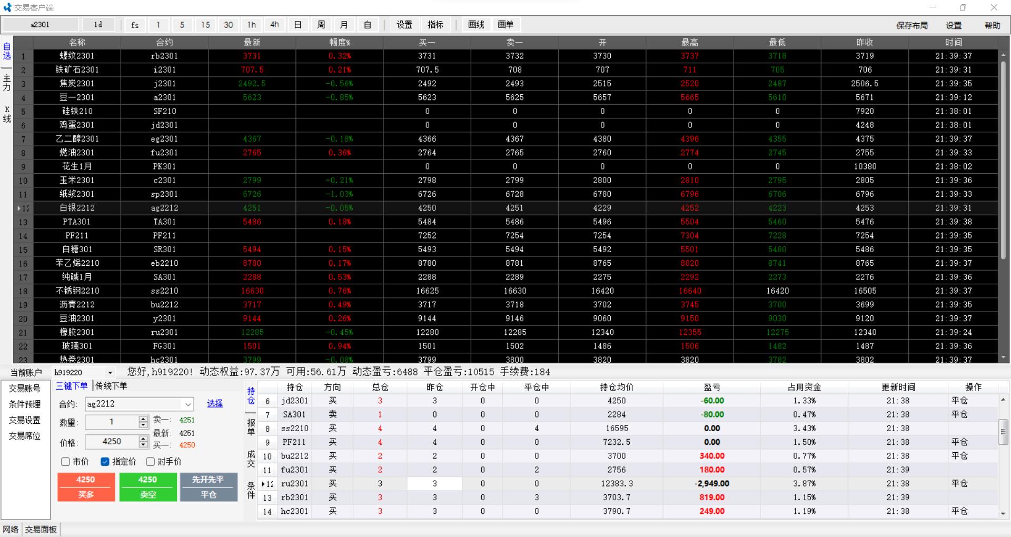The width and height of the screenshot is (1011, 537).
Task: Switch to the 持仓 positions tab
Action: point(251,395)
